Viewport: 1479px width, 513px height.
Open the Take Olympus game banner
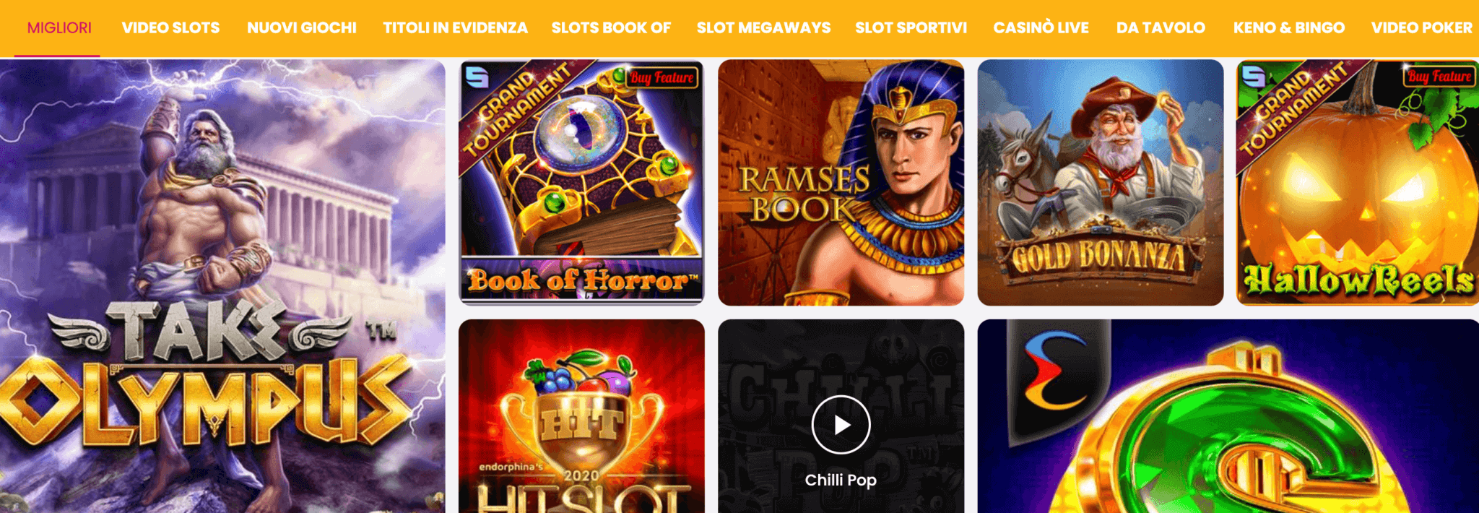click(x=222, y=286)
